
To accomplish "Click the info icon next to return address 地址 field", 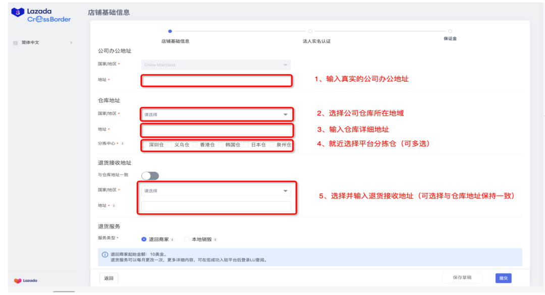I will point(114,205).
